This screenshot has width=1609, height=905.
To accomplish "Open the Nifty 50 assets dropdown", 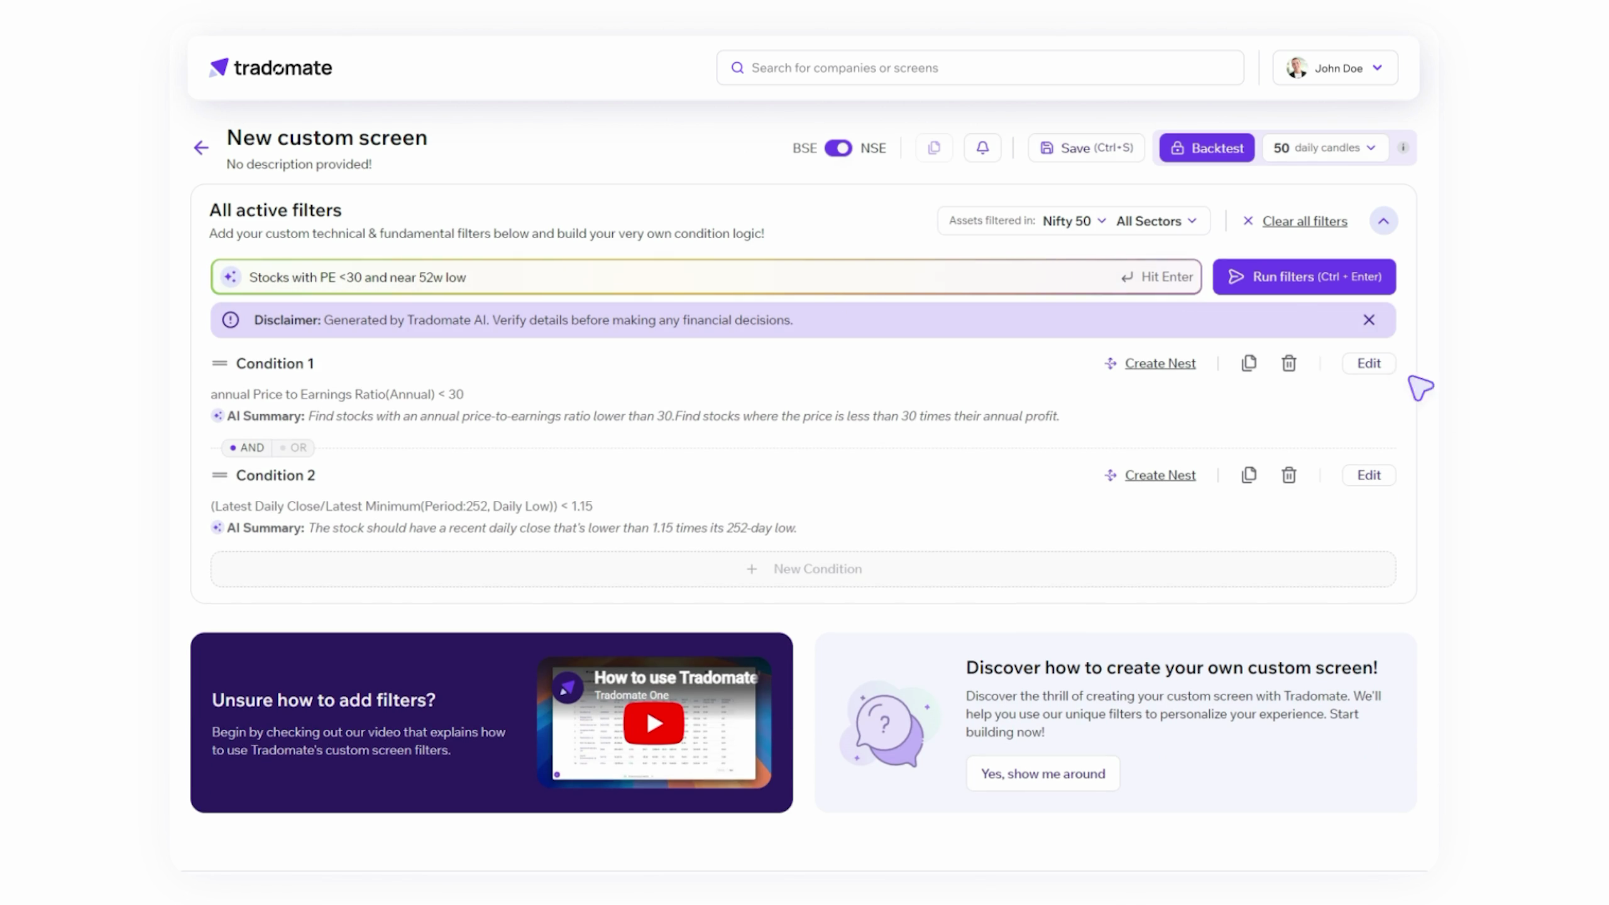I will pyautogui.click(x=1074, y=221).
